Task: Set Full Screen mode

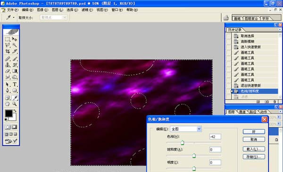Action: coord(16,134)
